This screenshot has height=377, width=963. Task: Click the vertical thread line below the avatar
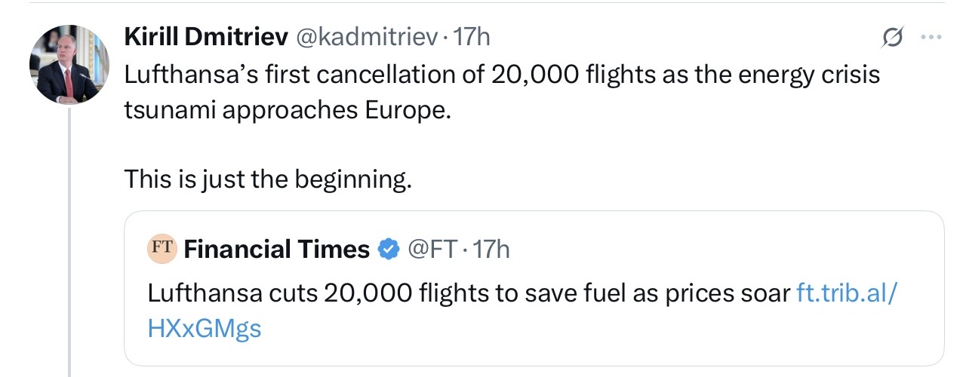[69, 241]
